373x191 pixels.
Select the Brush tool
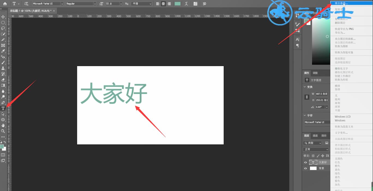coord(3,63)
